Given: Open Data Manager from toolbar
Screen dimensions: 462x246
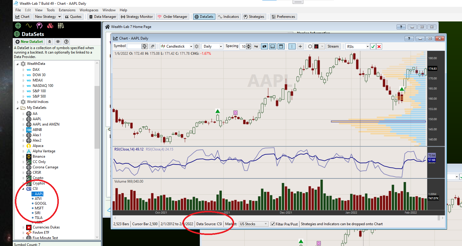Looking at the screenshot, I should pos(103,17).
